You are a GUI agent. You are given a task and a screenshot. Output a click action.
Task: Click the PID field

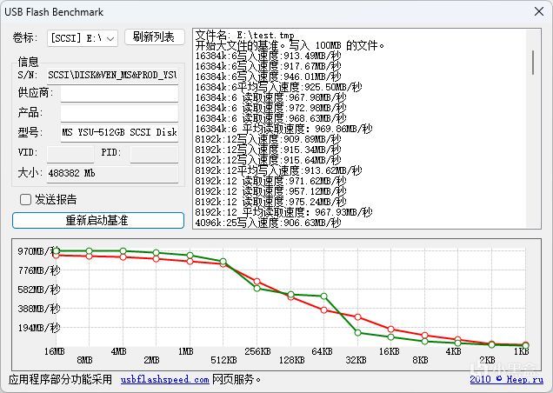click(154, 154)
